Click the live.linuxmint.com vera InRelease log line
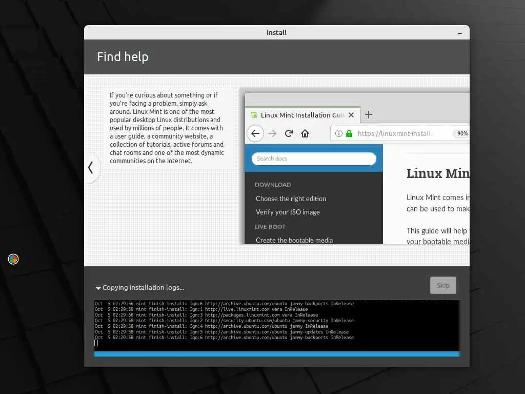Screen dimensions: 525x394 pyautogui.click(x=201, y=309)
